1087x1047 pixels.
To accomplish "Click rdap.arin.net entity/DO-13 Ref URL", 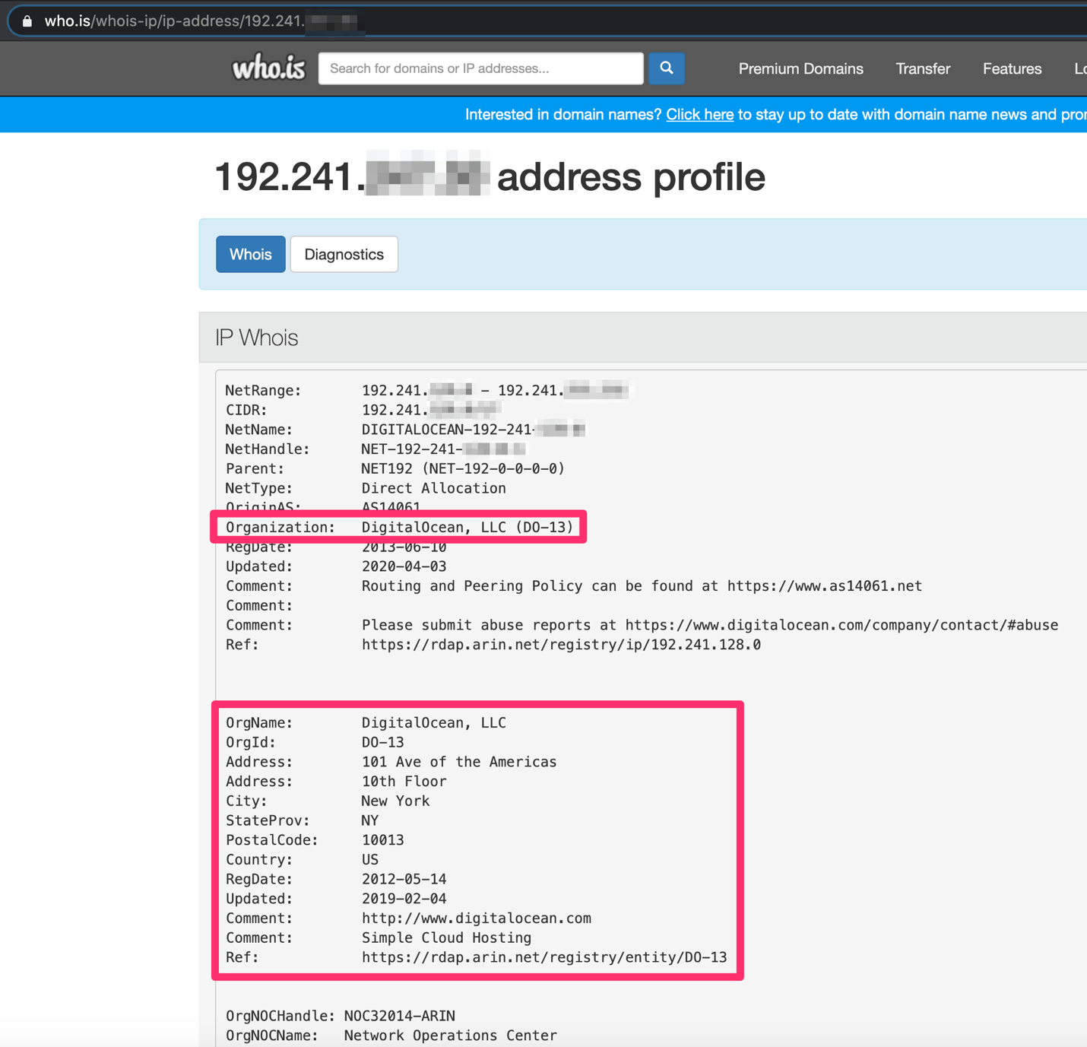I will pyautogui.click(x=544, y=957).
